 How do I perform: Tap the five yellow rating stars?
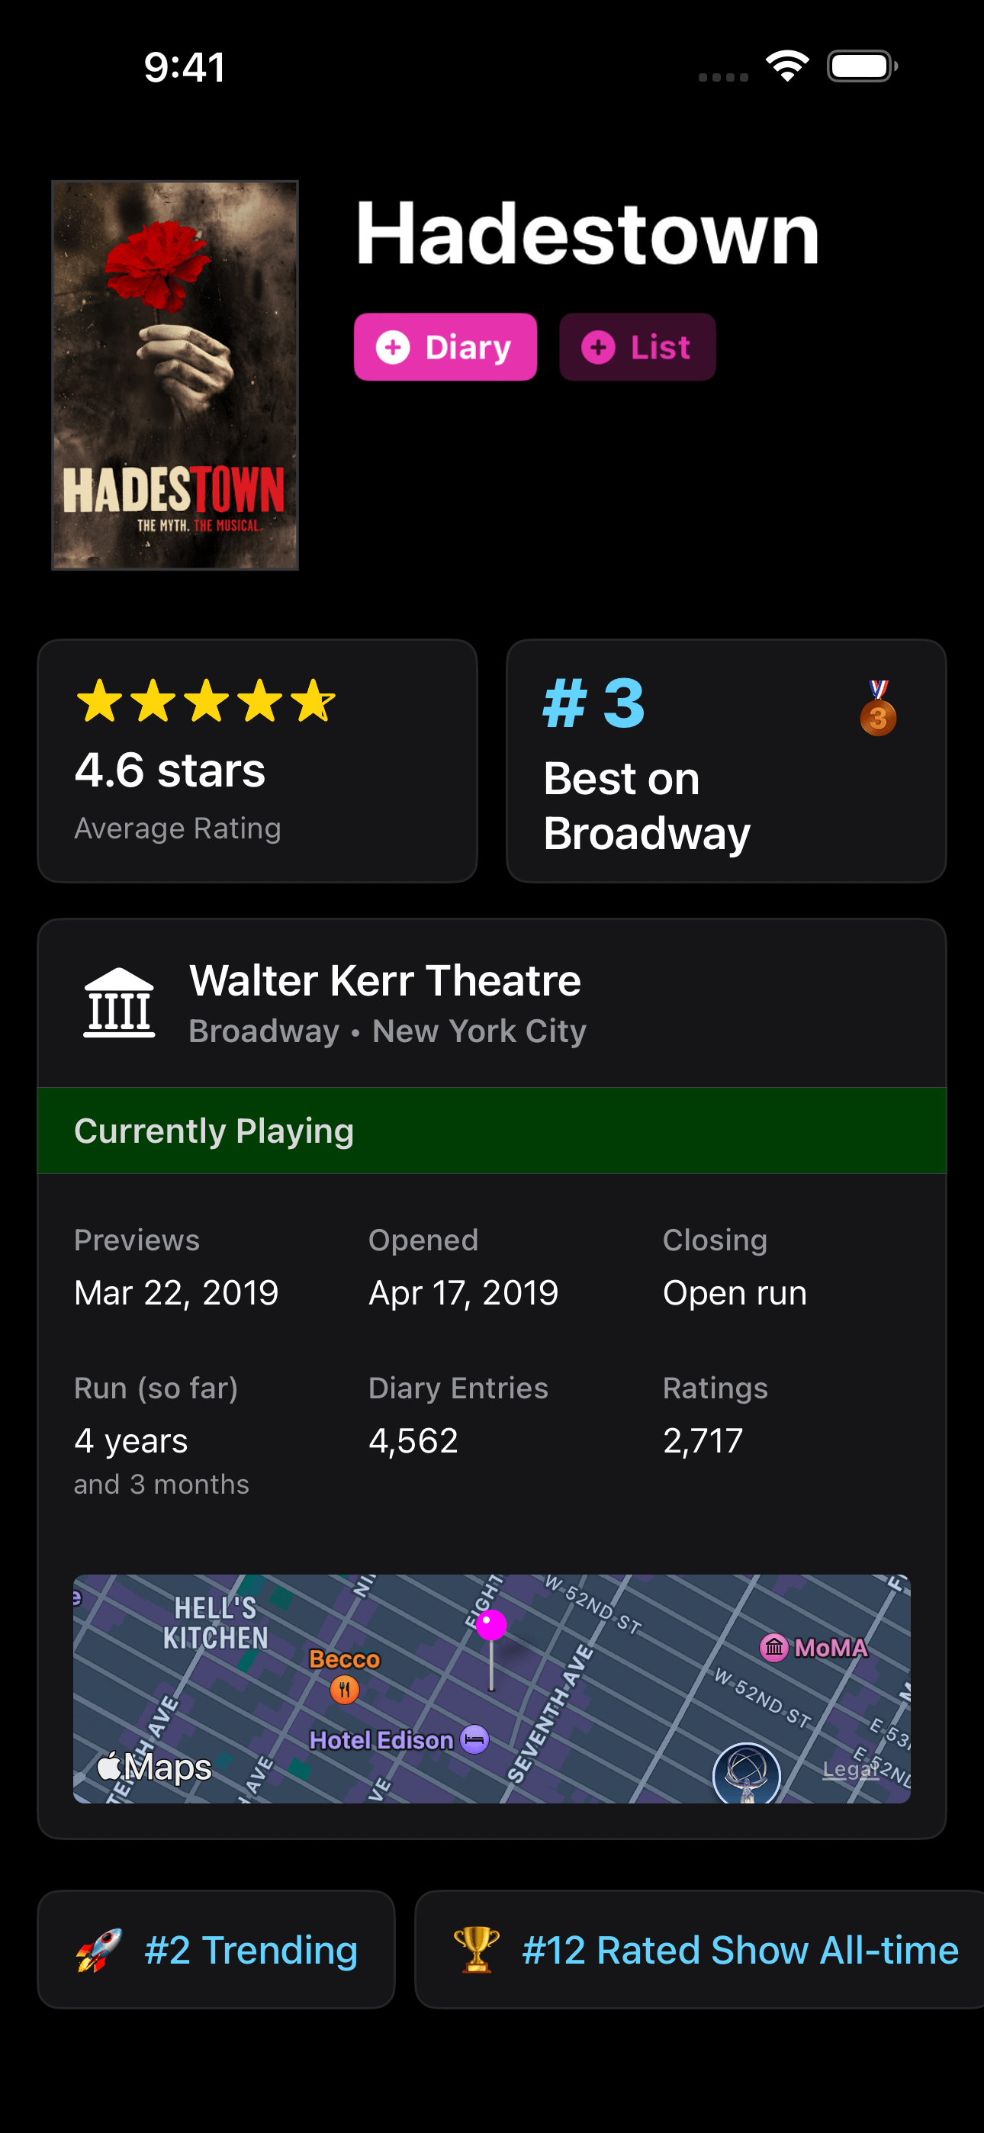pos(205,701)
